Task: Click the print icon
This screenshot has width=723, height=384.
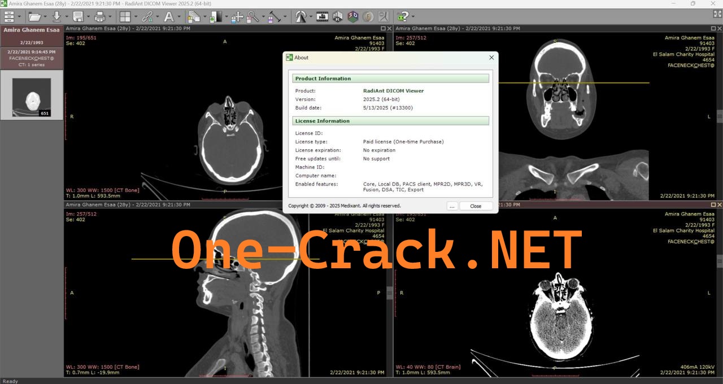Action: coord(101,16)
